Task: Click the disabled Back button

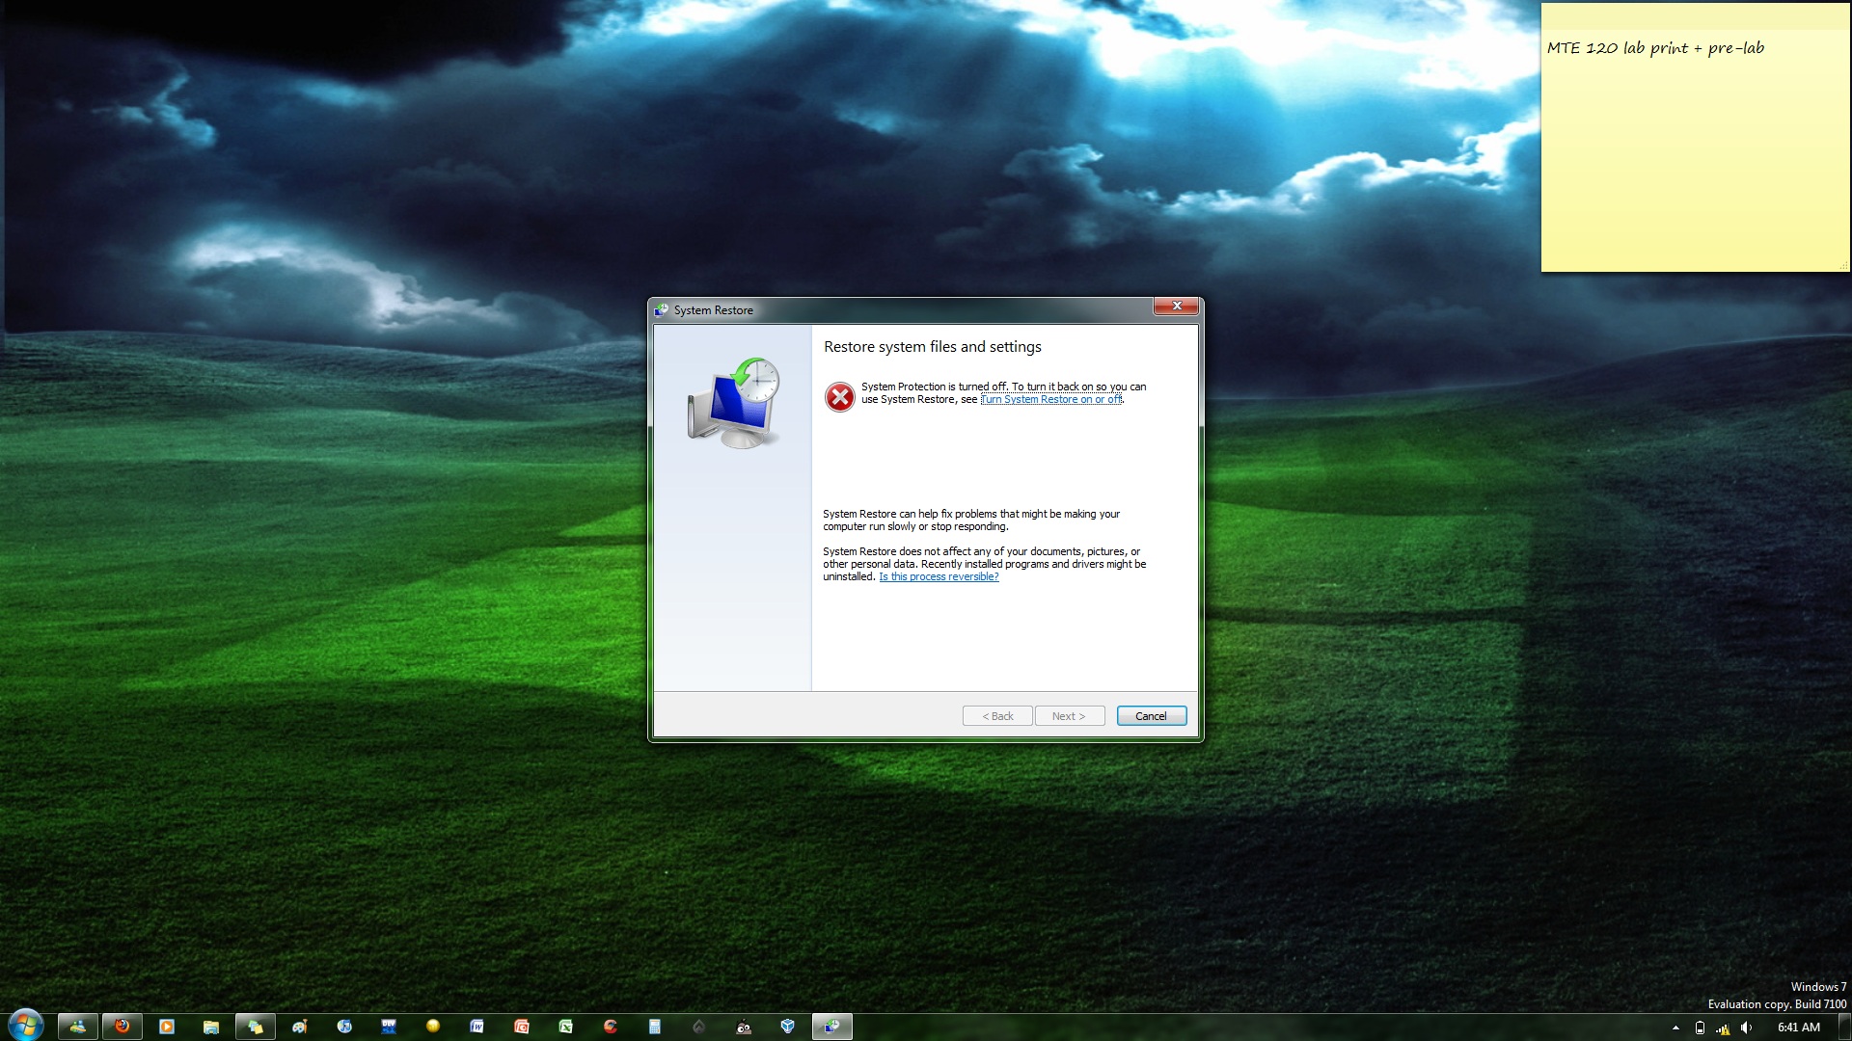Action: 997,716
